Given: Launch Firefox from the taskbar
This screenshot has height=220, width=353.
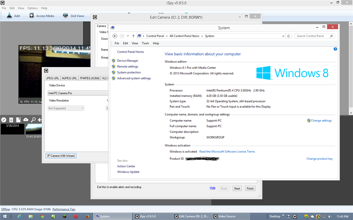Looking at the screenshot, I should click(87, 217).
